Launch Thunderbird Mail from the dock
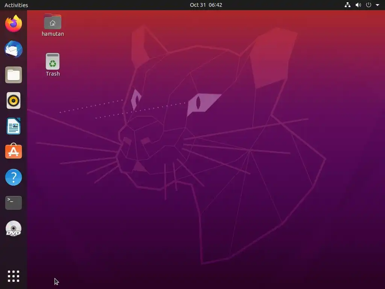Viewport: 385px width, 289px height. click(x=14, y=49)
